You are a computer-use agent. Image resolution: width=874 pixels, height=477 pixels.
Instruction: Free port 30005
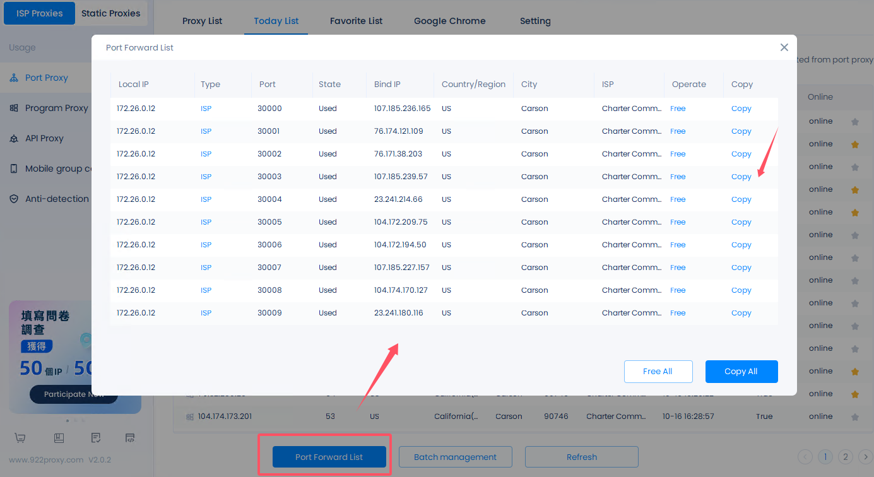pyautogui.click(x=678, y=222)
